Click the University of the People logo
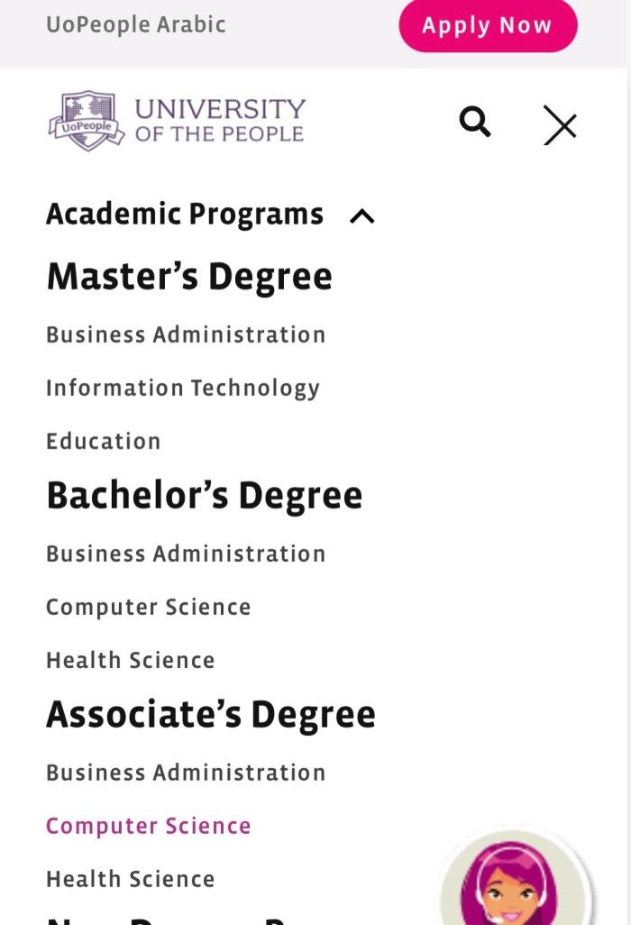 [x=177, y=121]
